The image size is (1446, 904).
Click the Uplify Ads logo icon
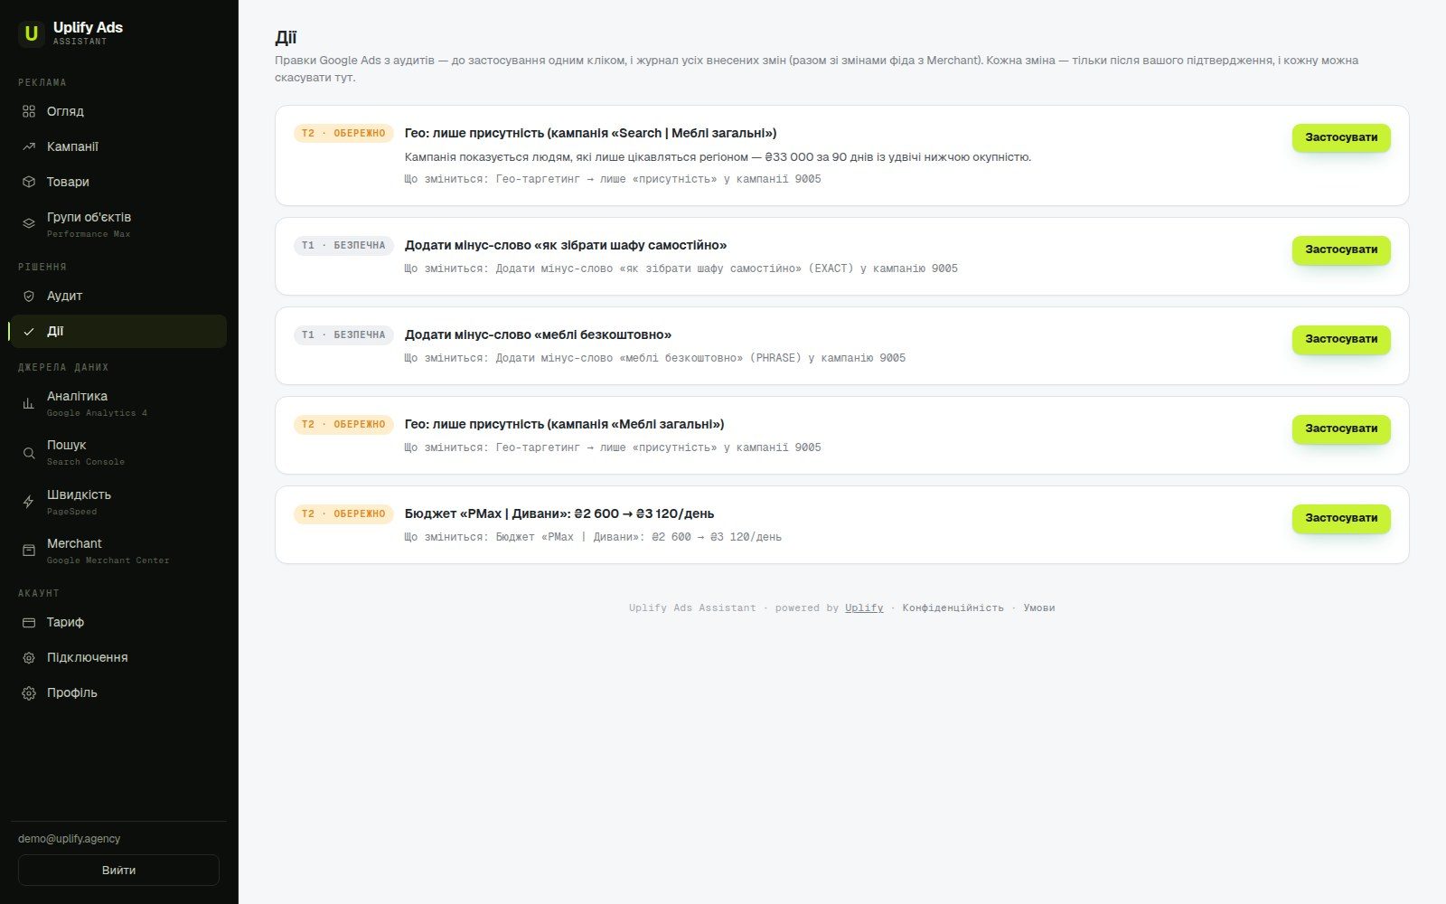(32, 33)
